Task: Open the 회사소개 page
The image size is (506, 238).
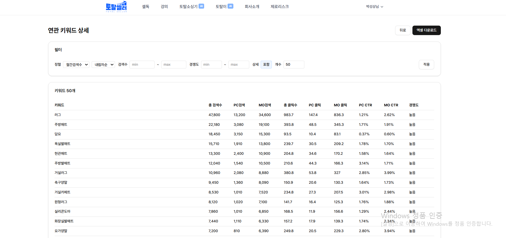Action: click(x=252, y=6)
